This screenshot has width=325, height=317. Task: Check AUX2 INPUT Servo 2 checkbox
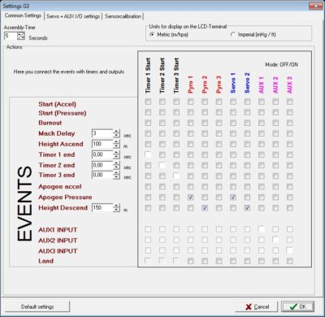pos(247,240)
